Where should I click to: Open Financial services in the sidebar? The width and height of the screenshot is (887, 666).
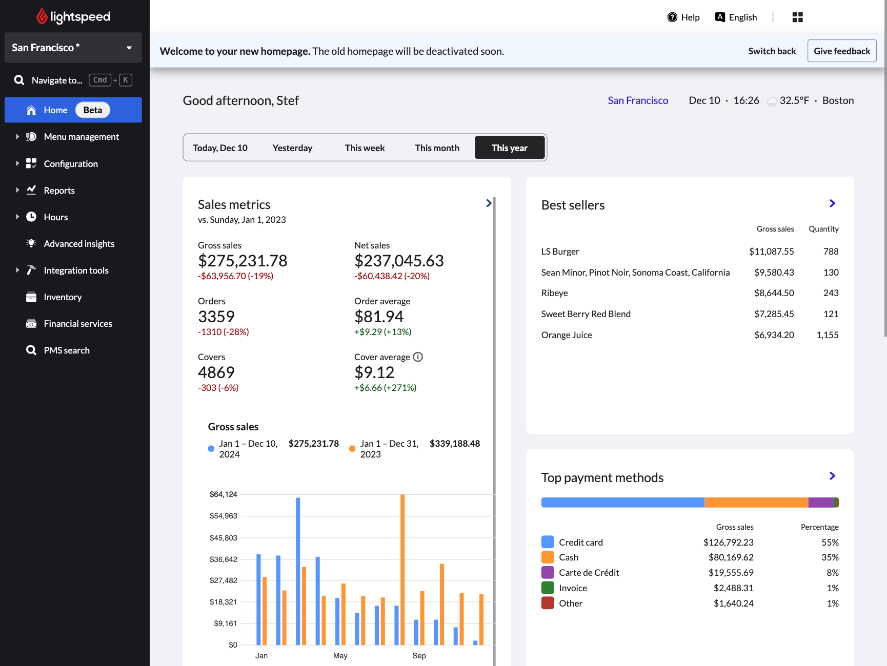tap(77, 323)
